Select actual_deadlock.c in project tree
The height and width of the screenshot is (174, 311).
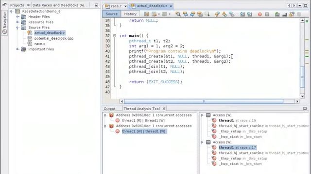(x=50, y=33)
